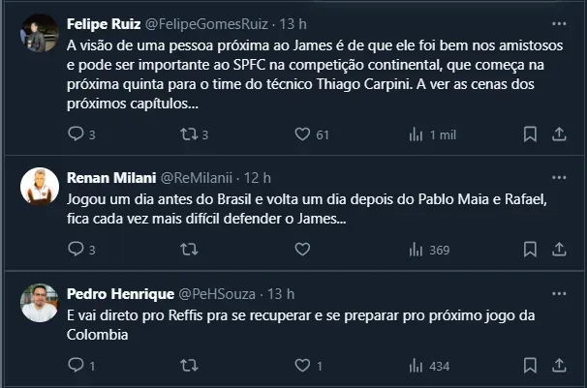This screenshot has height=388, width=587.
Task: Like Renan Milani's tweet
Action: tap(301, 250)
